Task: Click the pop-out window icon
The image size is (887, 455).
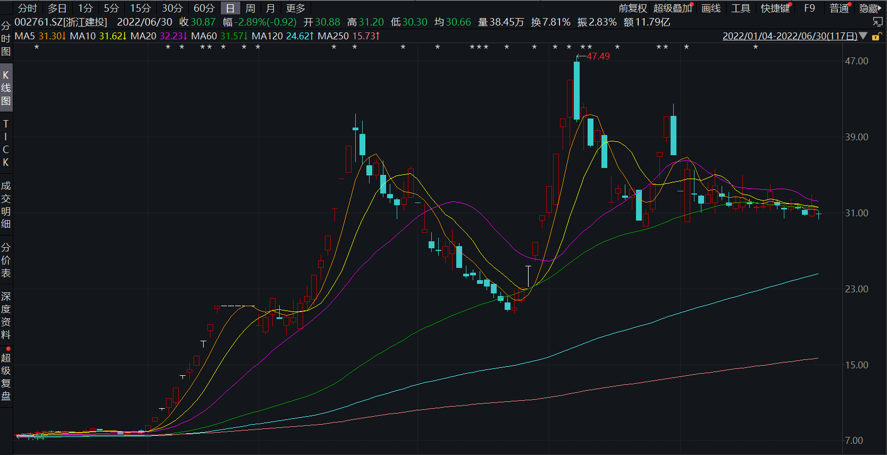Action: 877,22
